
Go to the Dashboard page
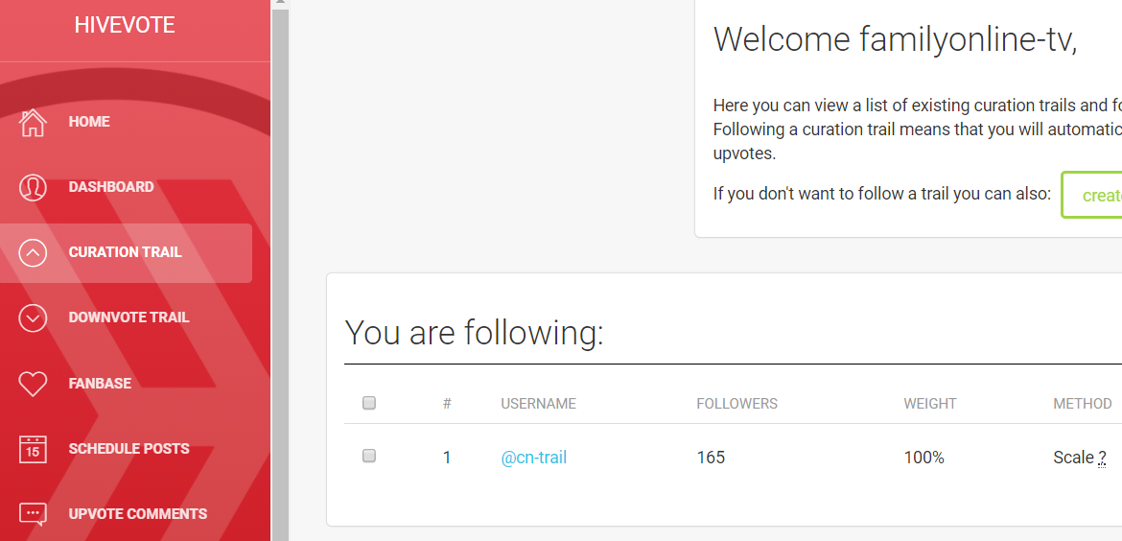click(111, 187)
